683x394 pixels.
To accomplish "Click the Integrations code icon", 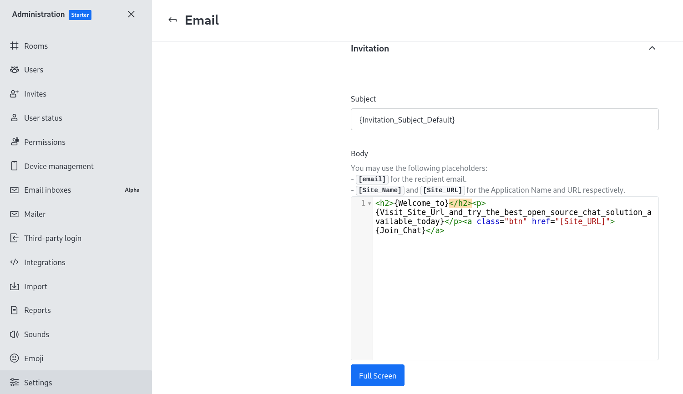I will [15, 262].
